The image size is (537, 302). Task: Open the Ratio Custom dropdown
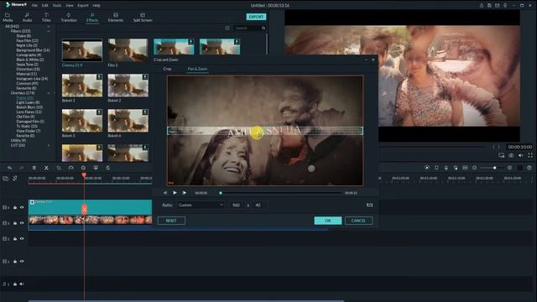pyautogui.click(x=201, y=205)
